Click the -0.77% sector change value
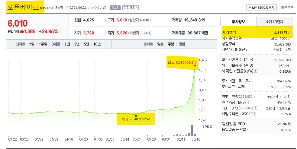 285,130
